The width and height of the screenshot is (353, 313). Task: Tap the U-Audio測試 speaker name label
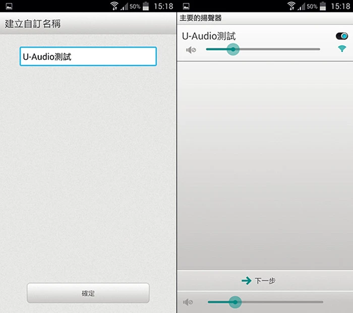[x=209, y=36]
